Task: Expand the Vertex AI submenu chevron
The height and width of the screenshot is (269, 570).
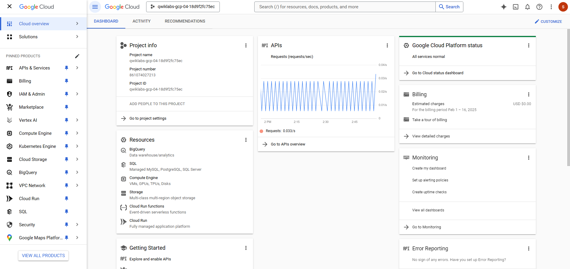Action: [x=77, y=120]
